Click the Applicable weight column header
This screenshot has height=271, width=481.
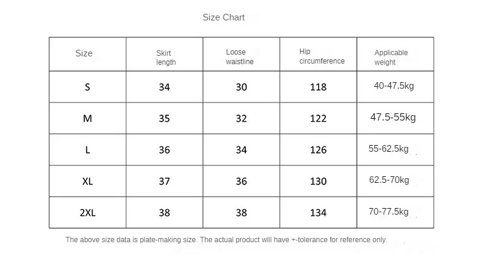391,57
